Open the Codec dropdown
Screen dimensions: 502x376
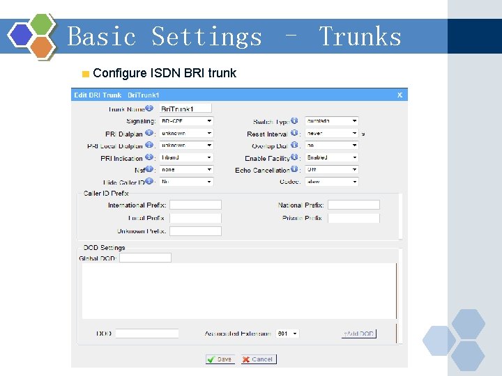tap(332, 182)
